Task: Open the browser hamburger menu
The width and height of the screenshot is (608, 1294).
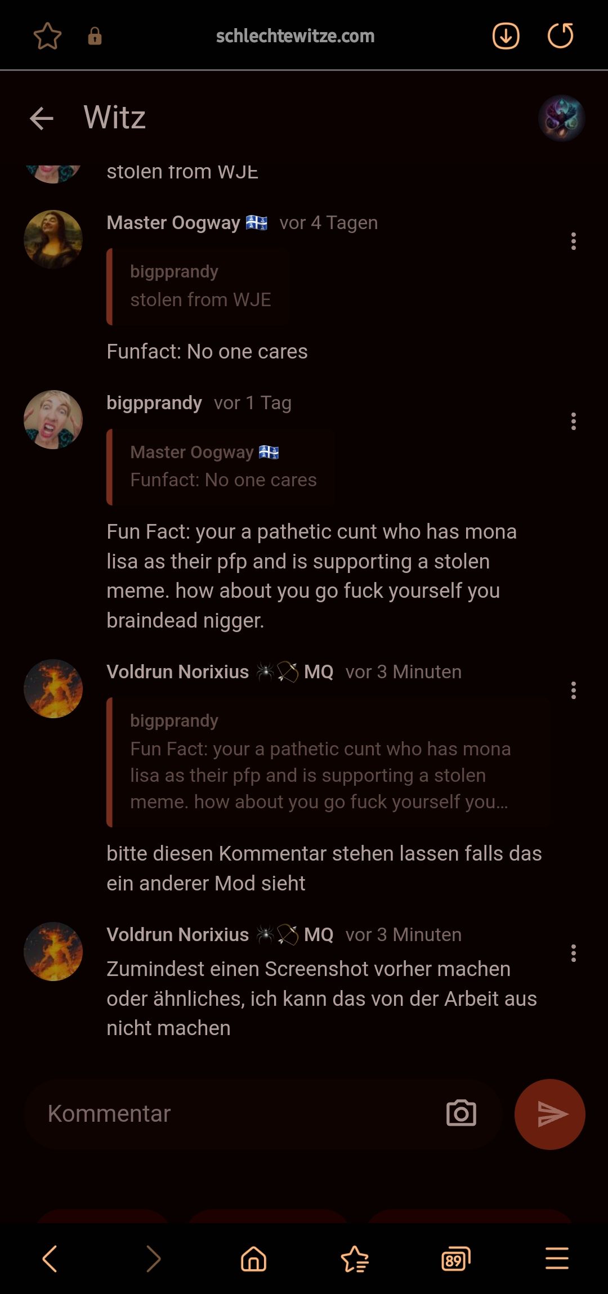Action: (557, 1259)
